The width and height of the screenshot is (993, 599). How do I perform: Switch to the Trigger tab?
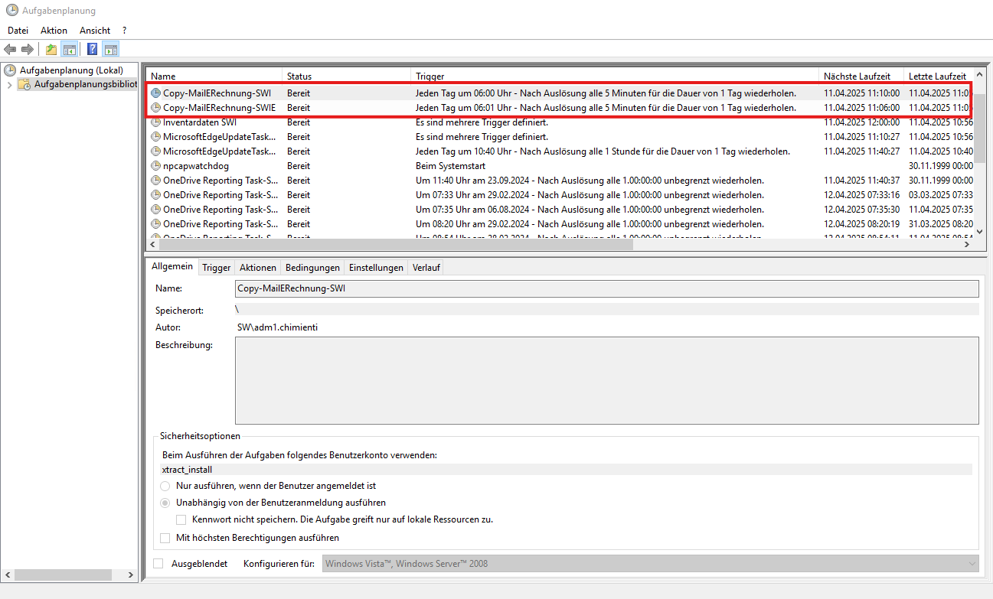point(216,268)
